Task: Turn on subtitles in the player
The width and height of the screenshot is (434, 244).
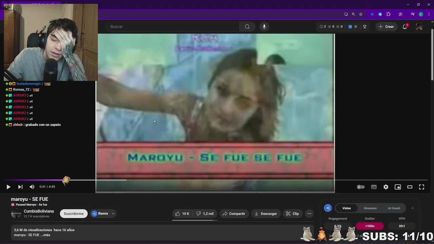Action: coord(374,187)
